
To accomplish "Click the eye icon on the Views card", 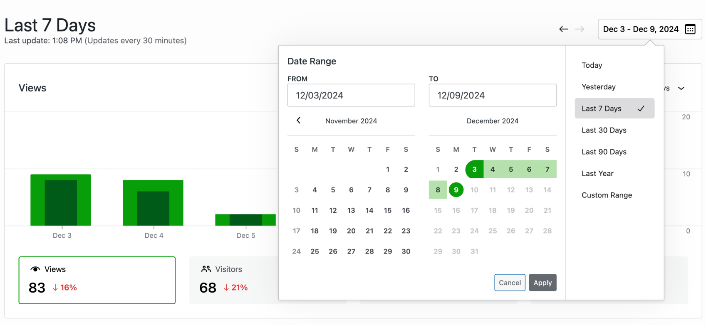I will pyautogui.click(x=35, y=269).
